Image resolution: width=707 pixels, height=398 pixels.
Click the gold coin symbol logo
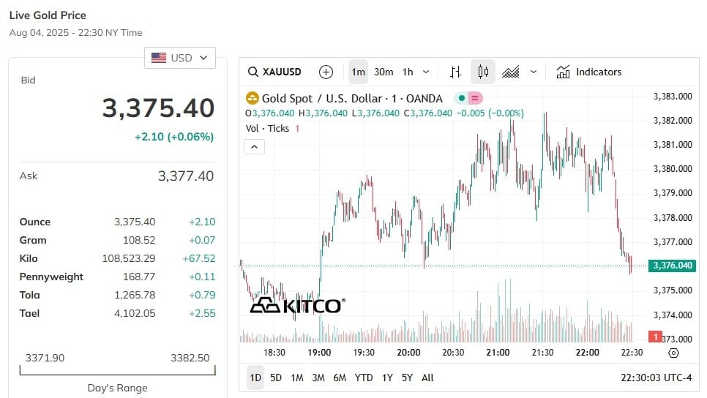(252, 98)
